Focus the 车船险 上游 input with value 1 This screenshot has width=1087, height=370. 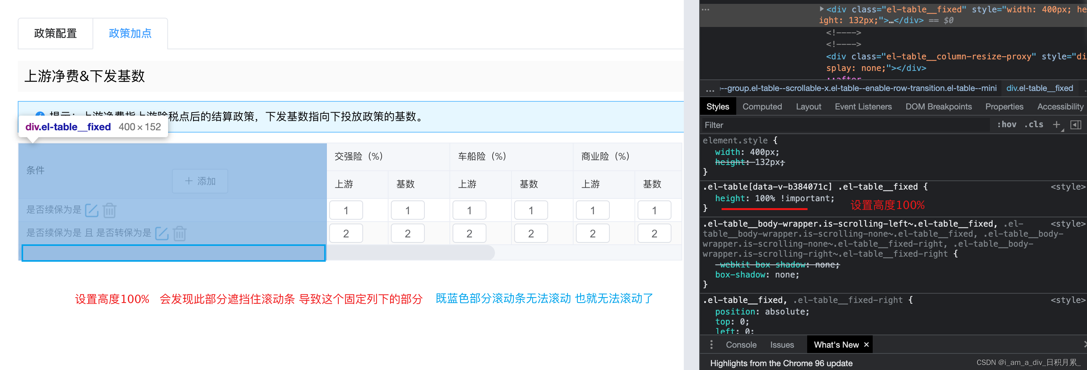[x=469, y=210]
